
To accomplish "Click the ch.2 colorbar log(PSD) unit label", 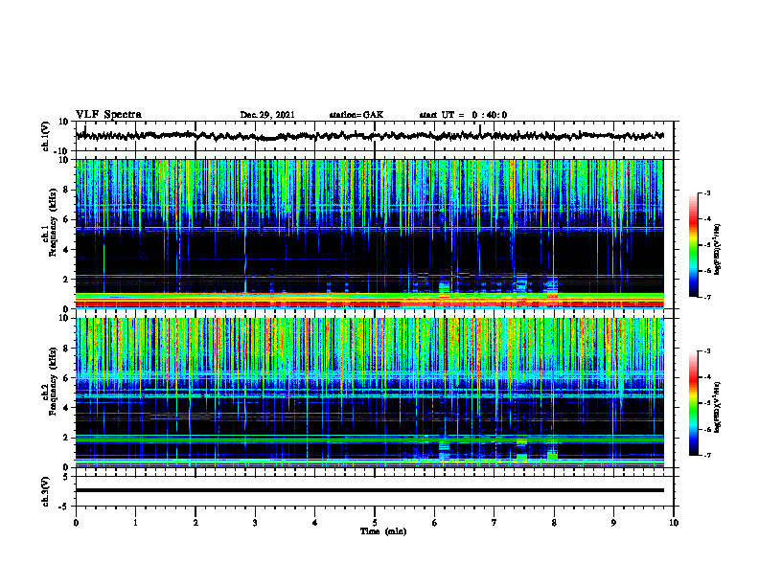I will (x=718, y=407).
